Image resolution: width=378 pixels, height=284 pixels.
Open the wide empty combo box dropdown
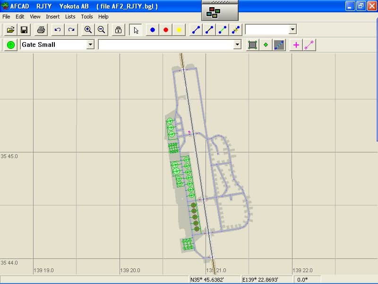click(x=237, y=44)
